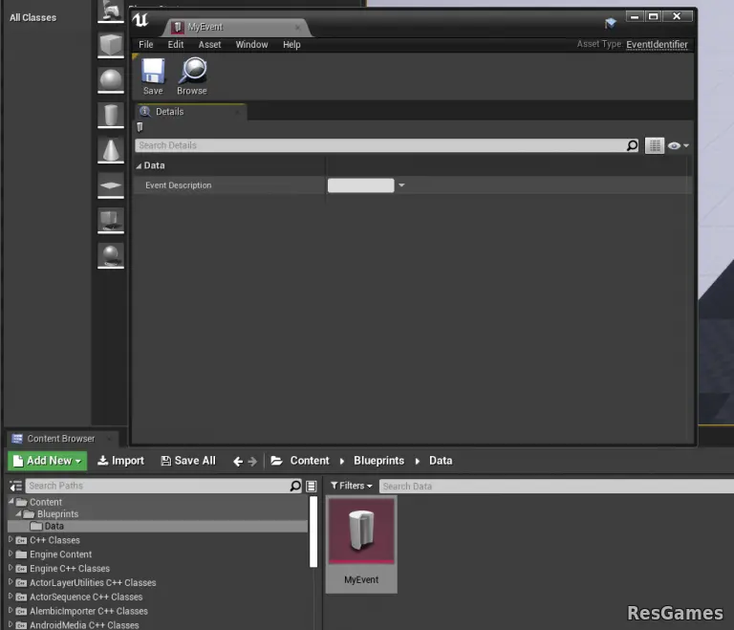Click the Unreal Engine logo in asset window
The height and width of the screenshot is (630, 734).
(140, 20)
